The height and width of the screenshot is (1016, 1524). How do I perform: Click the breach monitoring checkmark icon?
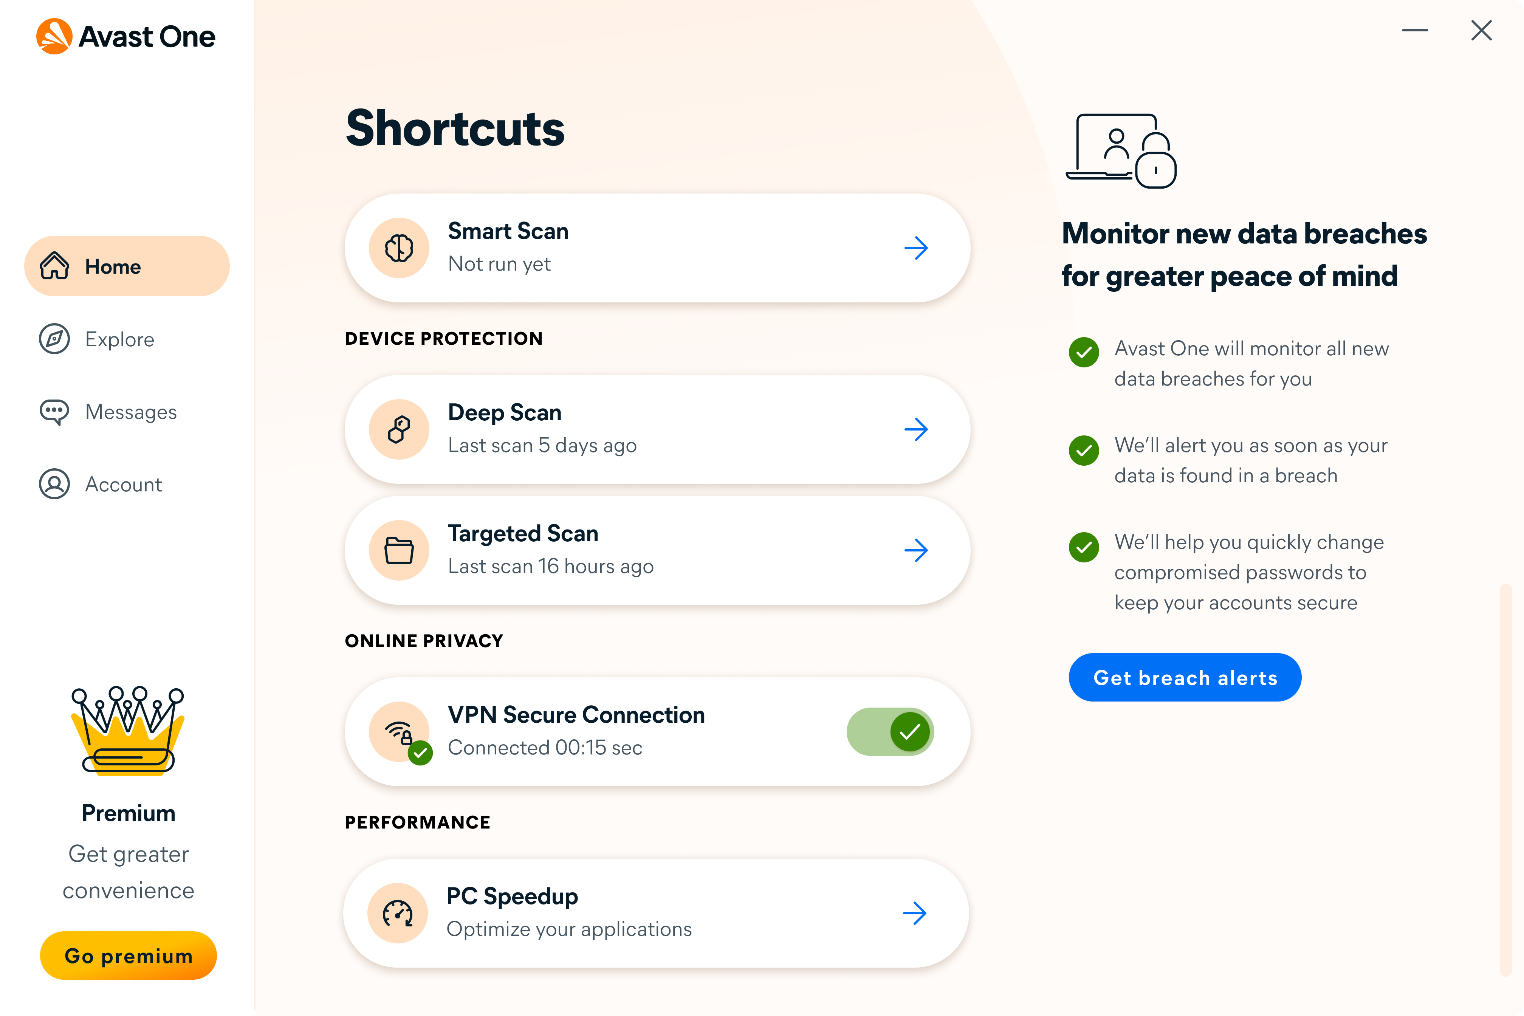point(1083,353)
